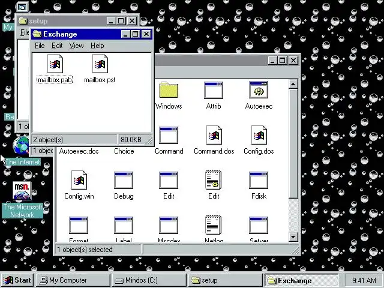Close the Mindos (C:) window

[x=293, y=60]
